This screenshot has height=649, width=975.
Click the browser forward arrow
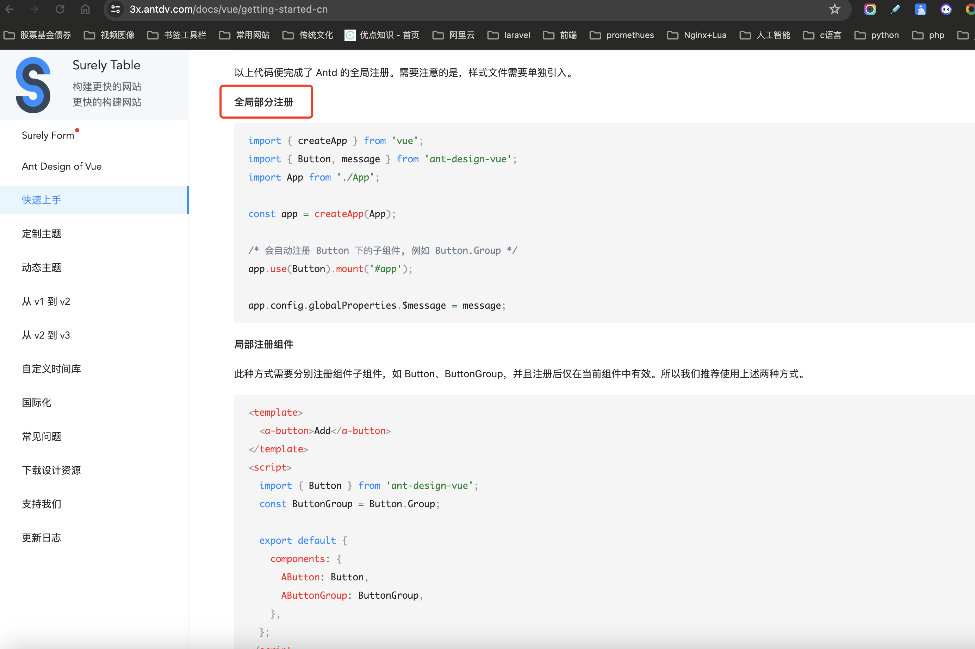(x=35, y=9)
